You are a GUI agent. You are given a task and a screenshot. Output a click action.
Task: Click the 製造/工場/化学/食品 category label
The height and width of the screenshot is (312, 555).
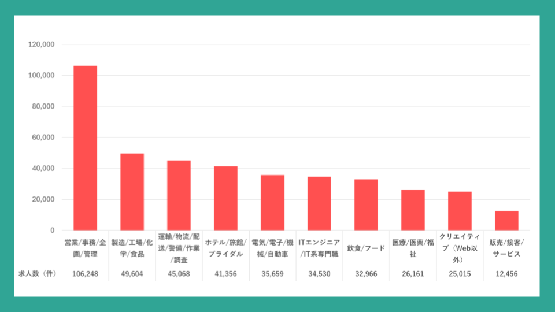132,248
